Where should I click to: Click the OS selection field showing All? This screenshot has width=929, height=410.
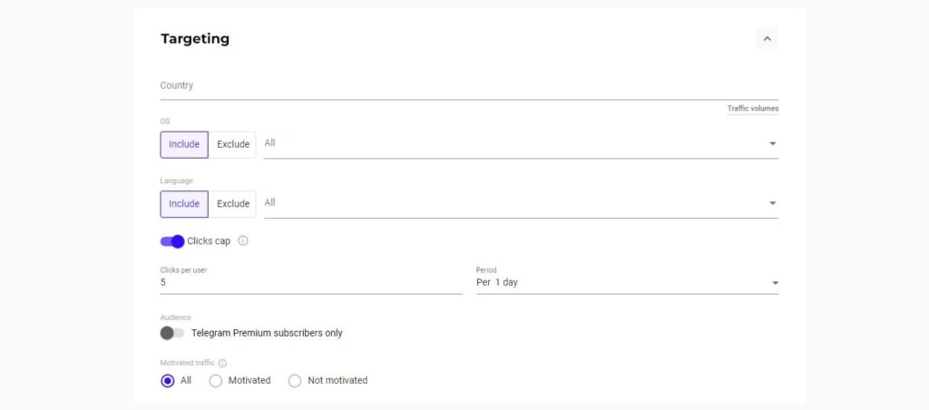click(x=522, y=144)
